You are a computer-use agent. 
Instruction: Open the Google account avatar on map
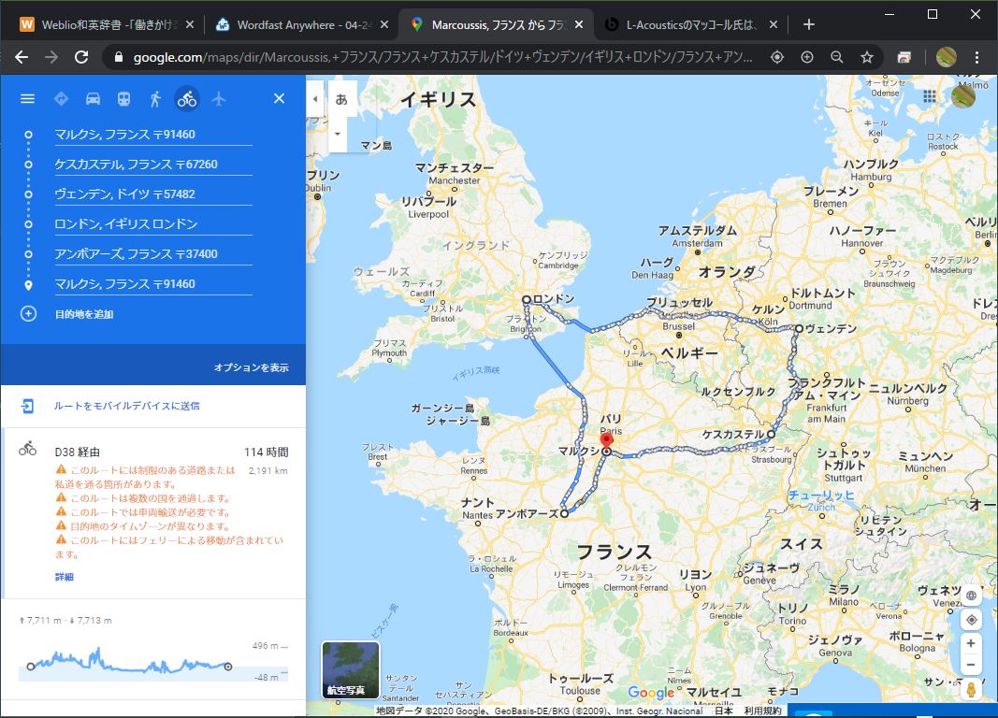pyautogui.click(x=963, y=96)
